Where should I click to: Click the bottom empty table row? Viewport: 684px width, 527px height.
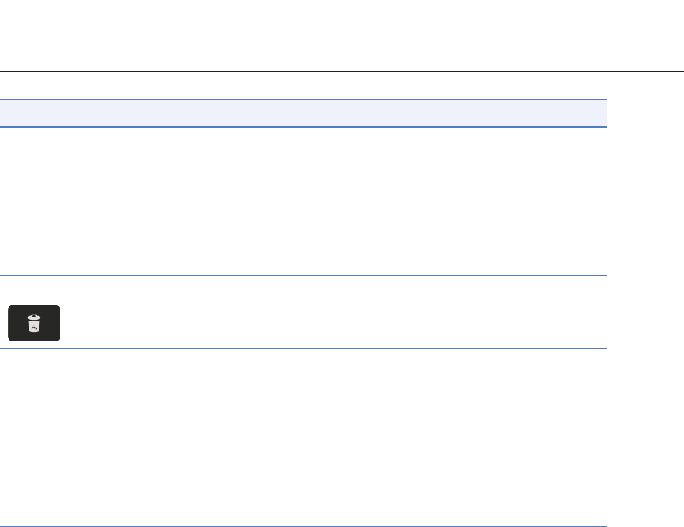pyautogui.click(x=303, y=470)
